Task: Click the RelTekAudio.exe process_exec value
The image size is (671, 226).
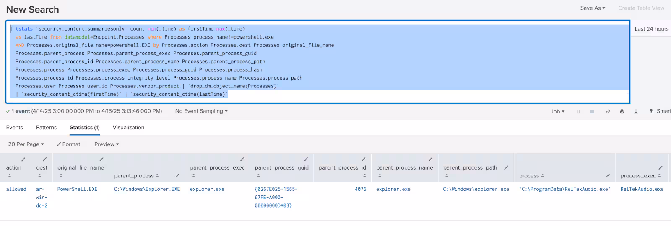Action: 642,189
